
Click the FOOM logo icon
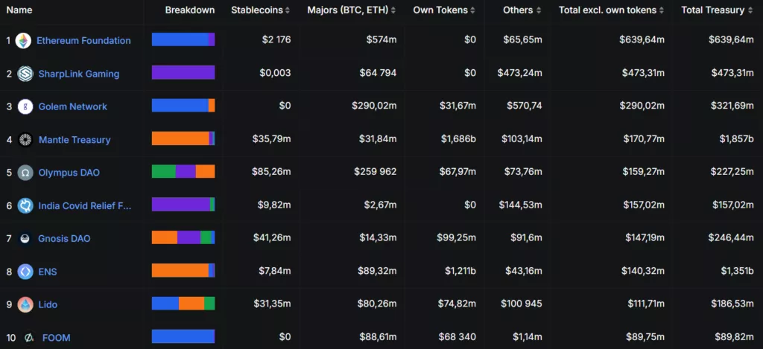click(x=29, y=338)
